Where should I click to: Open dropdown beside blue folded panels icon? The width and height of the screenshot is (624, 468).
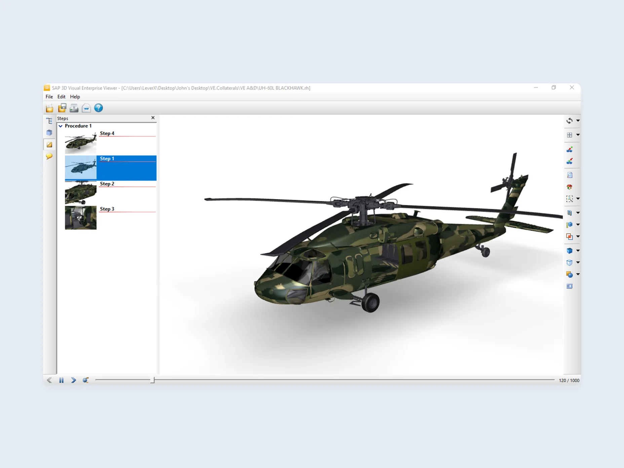(x=578, y=213)
